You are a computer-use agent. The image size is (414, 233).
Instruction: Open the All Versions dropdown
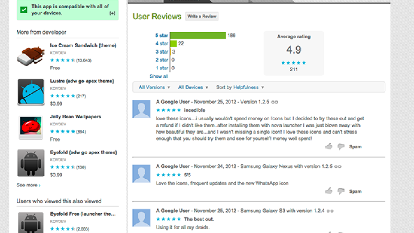pyautogui.click(x=155, y=87)
